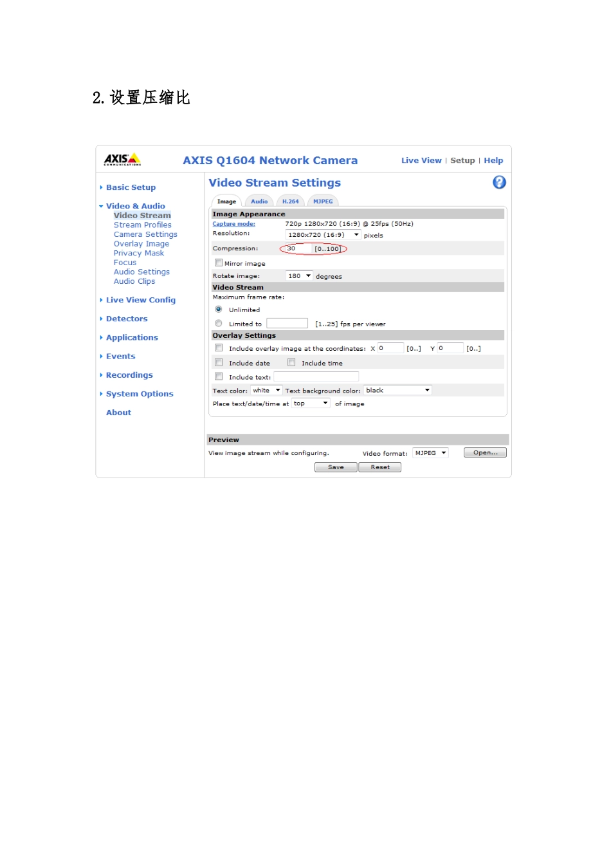Open the Capture mode link

(234, 224)
